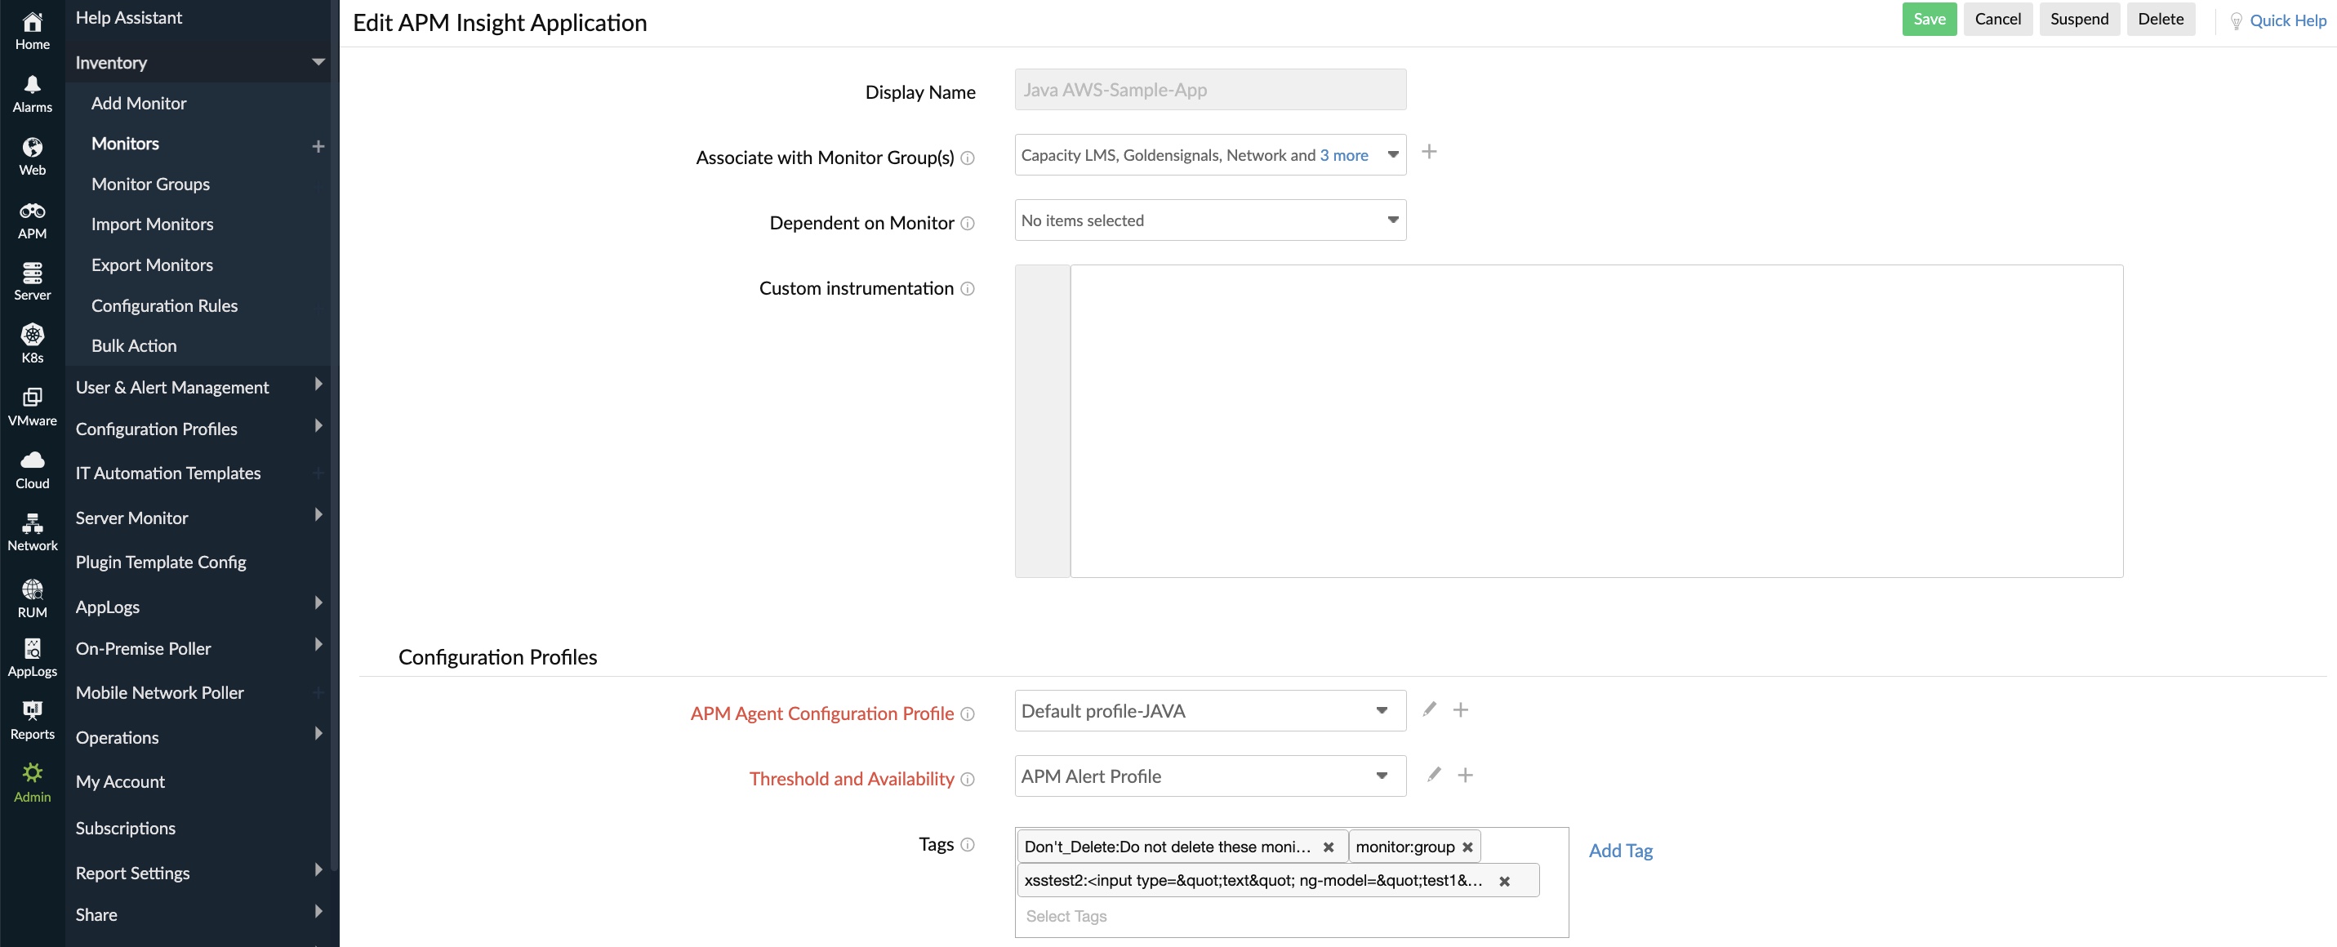Remove monitor:group tag
This screenshot has height=947, width=2337.
[1468, 846]
